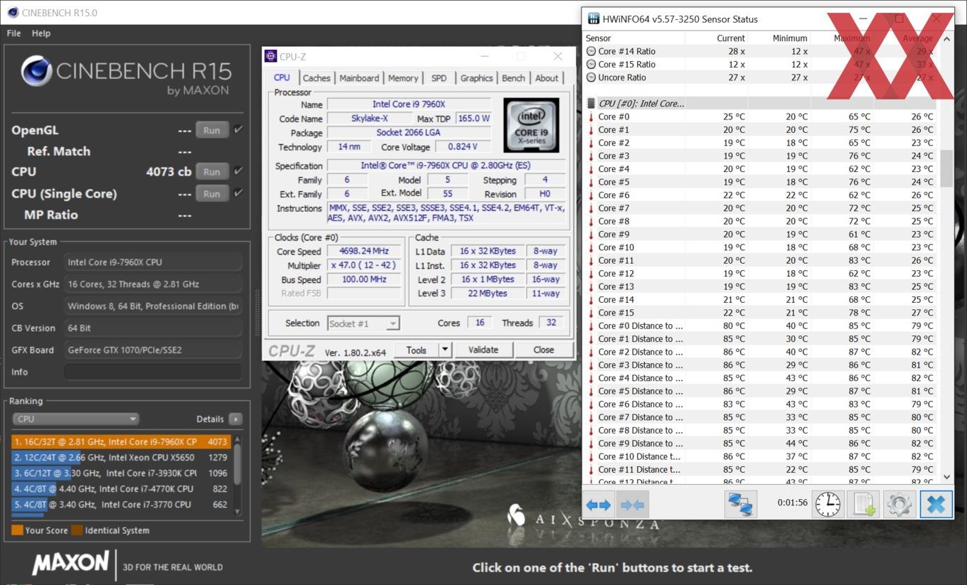Viewport: 967px width, 585px height.
Task: Switch to the Bench tab
Action: coord(513,78)
